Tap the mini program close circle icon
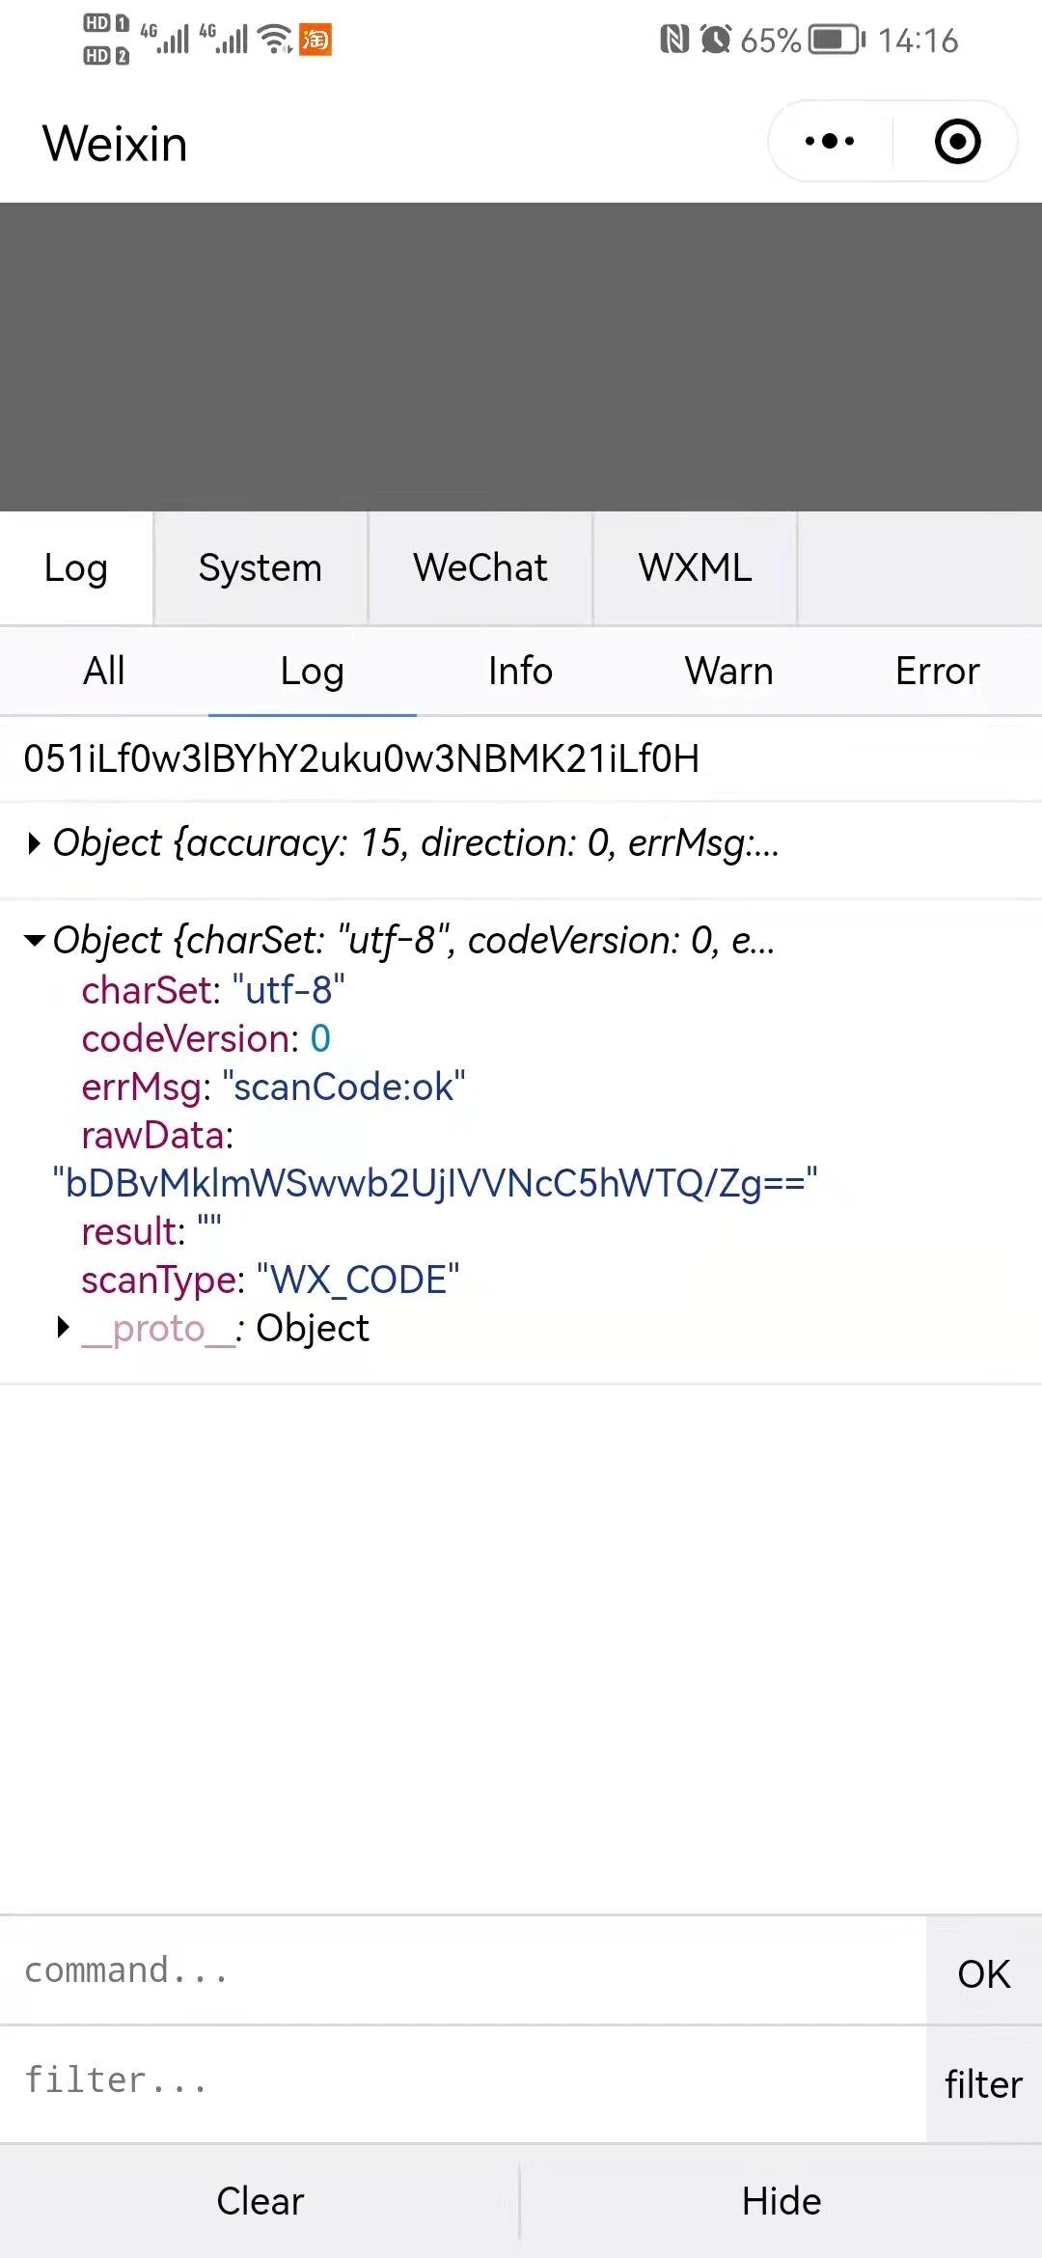Screen dimensions: 1042x2258 [957, 142]
